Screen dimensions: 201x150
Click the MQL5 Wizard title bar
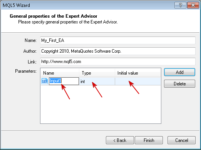click(87, 5)
